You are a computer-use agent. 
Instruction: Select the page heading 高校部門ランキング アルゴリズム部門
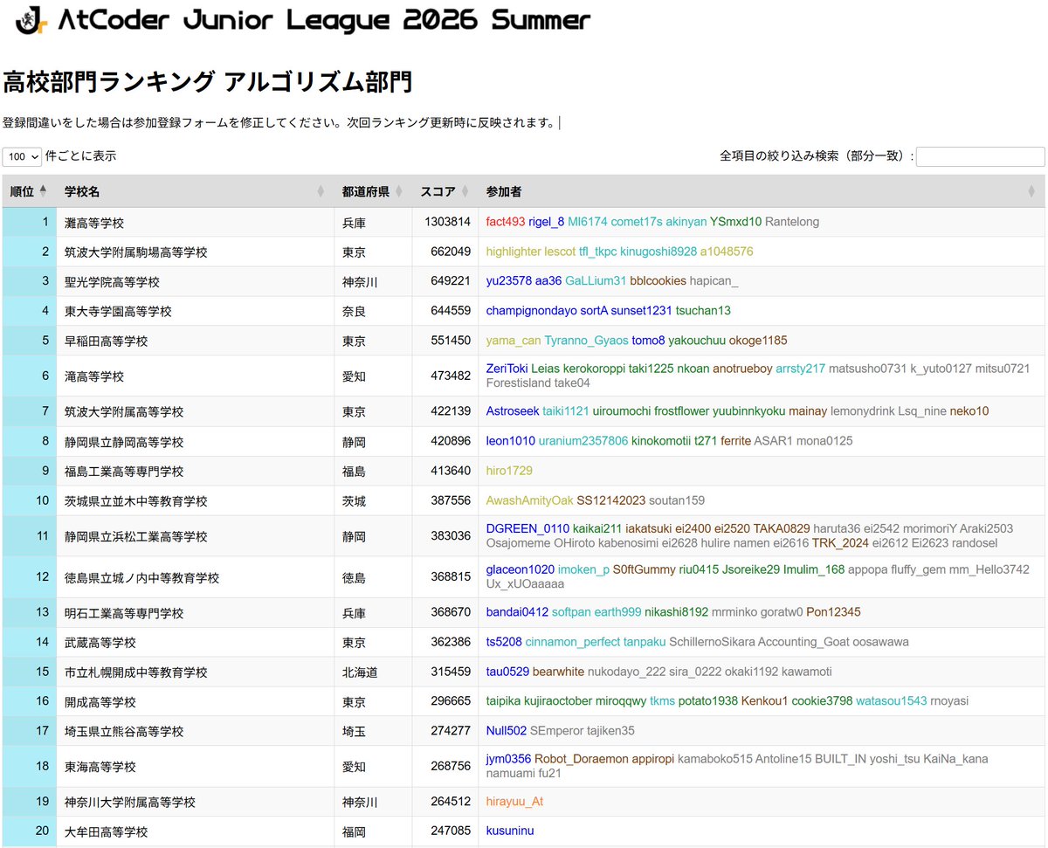tap(207, 83)
